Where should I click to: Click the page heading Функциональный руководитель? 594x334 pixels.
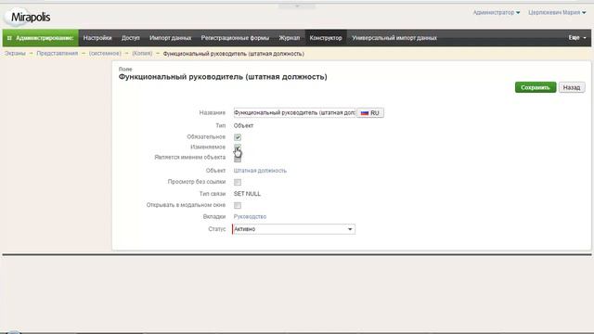223,77
